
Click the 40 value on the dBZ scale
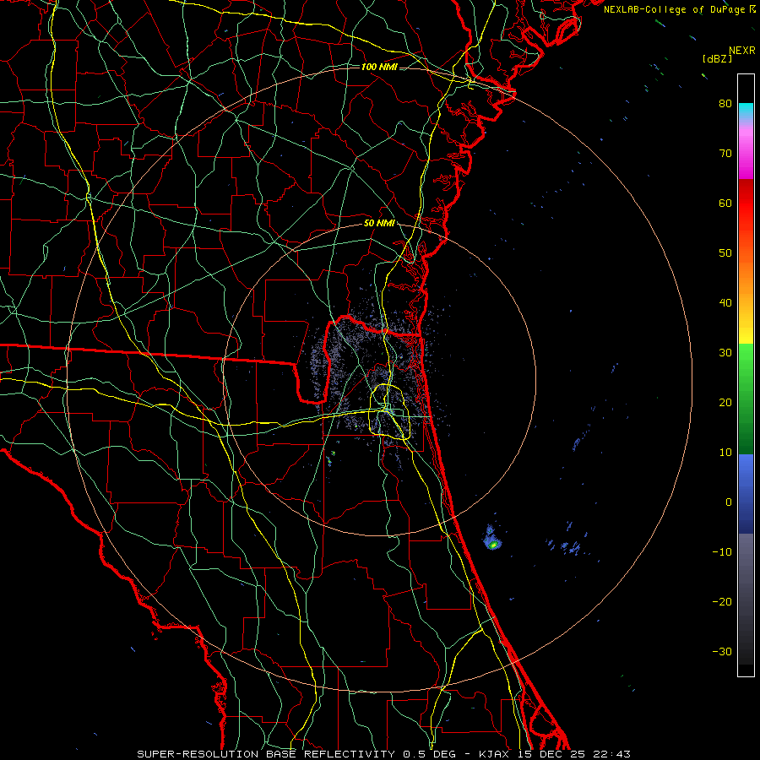coord(725,303)
